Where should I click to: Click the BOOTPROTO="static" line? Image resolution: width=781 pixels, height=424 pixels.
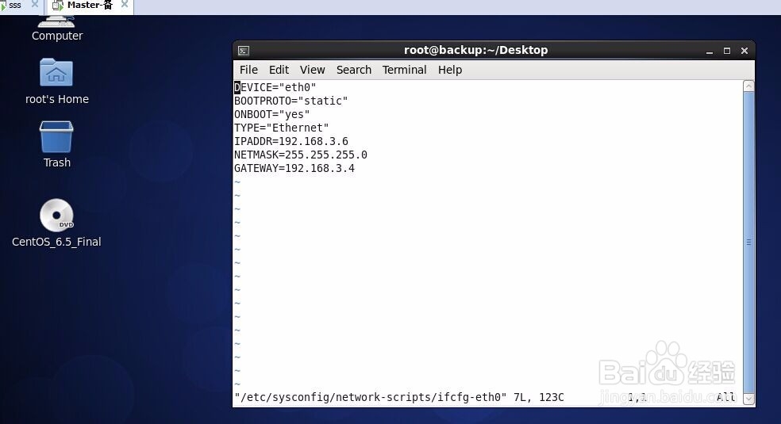point(290,101)
